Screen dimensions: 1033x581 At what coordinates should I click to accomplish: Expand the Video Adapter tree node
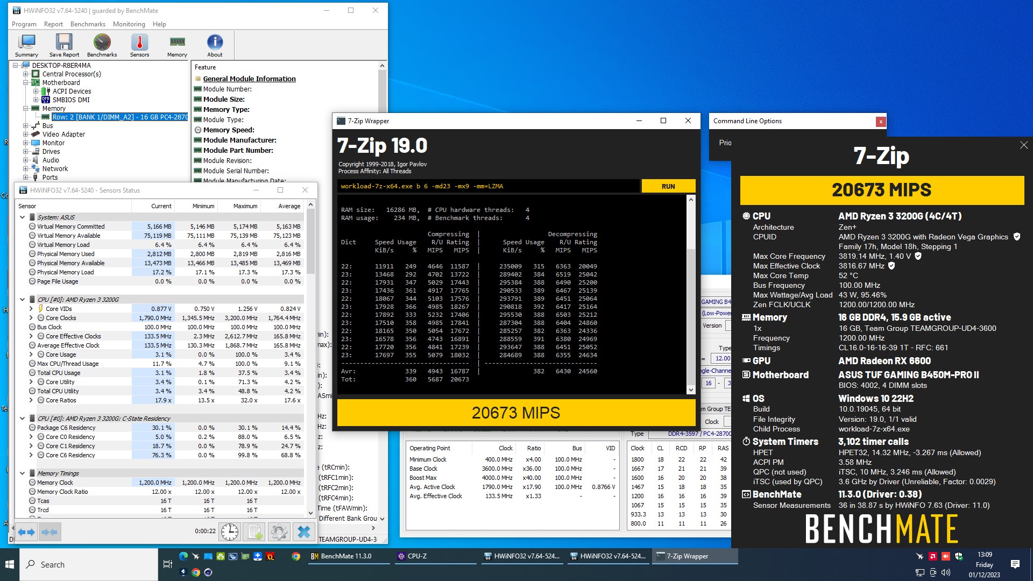25,134
